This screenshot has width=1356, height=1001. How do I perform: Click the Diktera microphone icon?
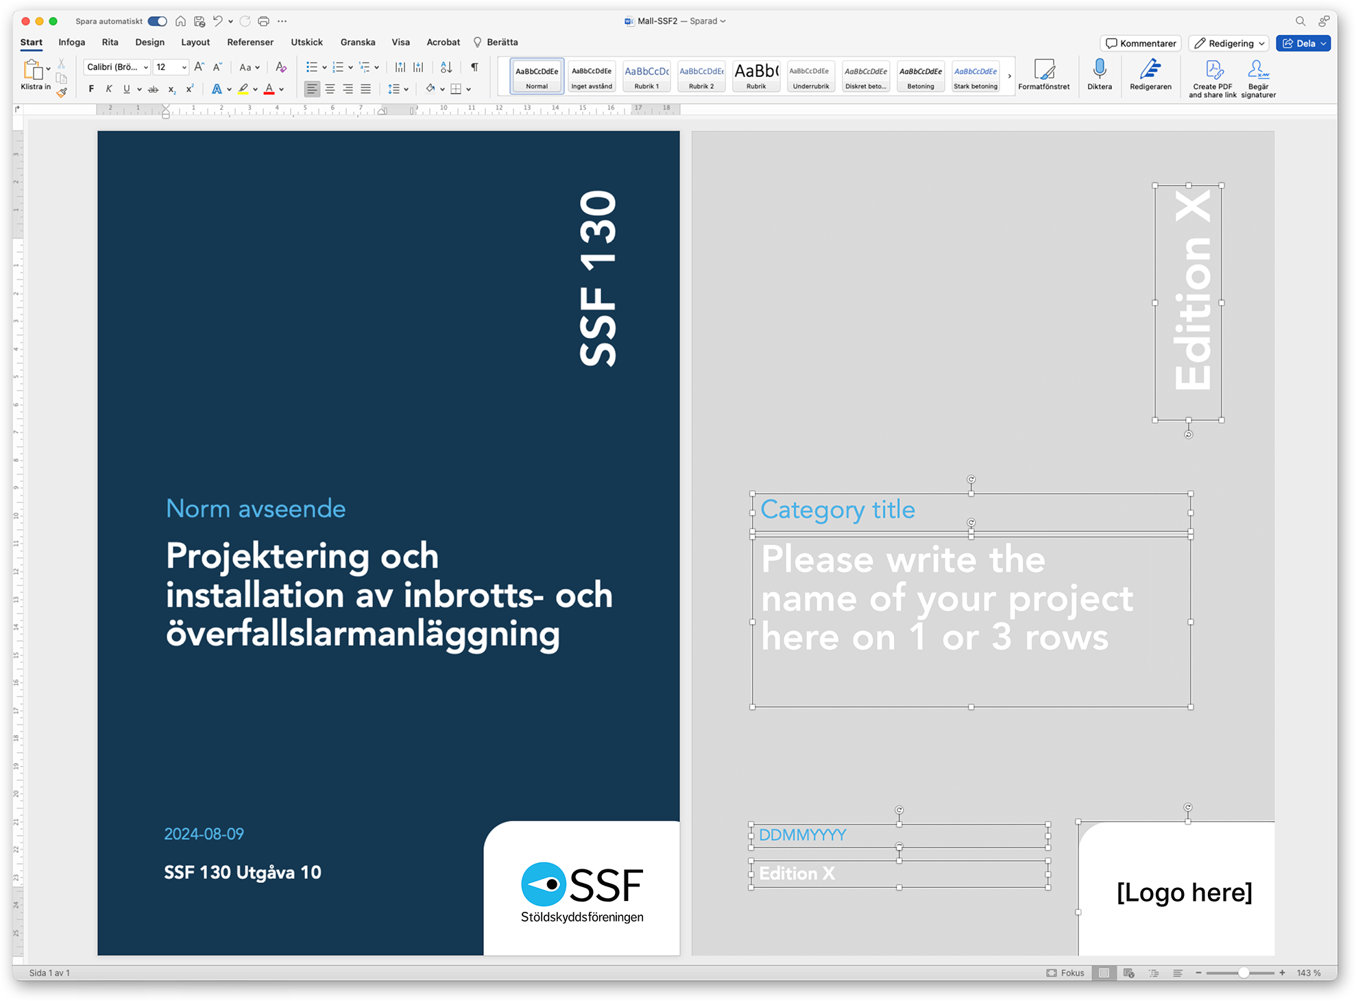point(1099,69)
